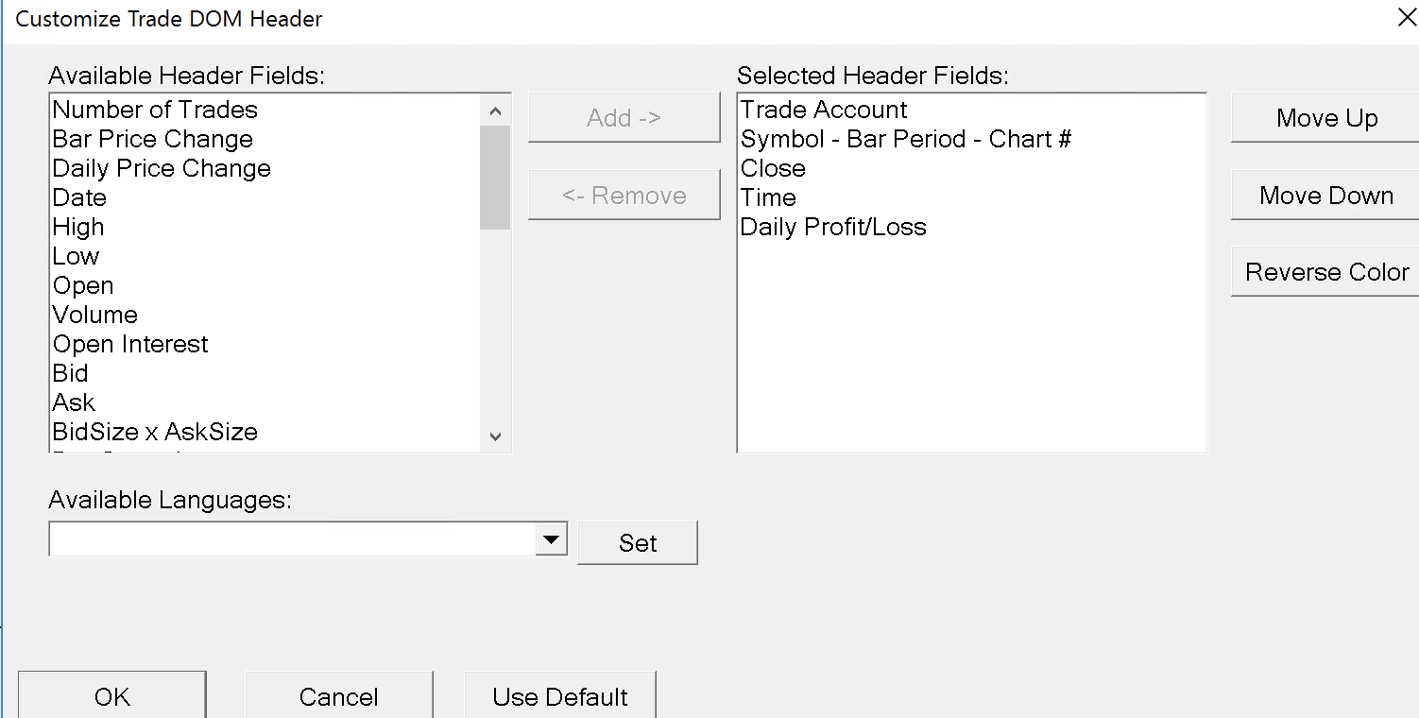The image size is (1419, 718).
Task: Cancel the header customization
Action: click(x=338, y=696)
